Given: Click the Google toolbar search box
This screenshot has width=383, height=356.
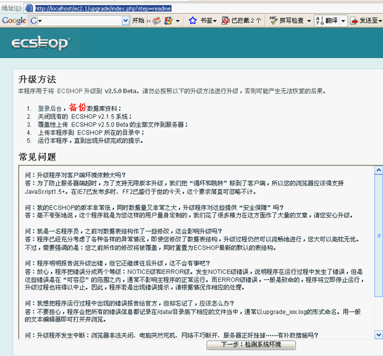Looking at the screenshot, I should 80,21.
